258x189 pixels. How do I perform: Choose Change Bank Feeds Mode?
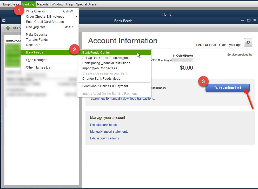(x=114, y=79)
